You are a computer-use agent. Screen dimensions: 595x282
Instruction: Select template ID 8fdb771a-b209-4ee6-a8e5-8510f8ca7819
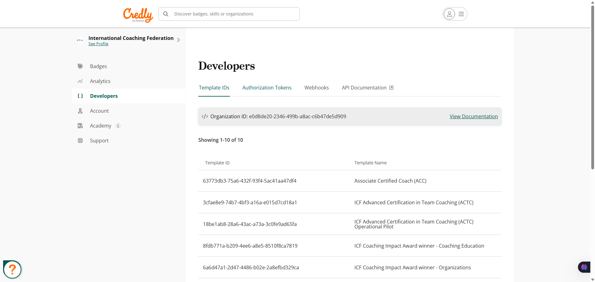pos(250,246)
